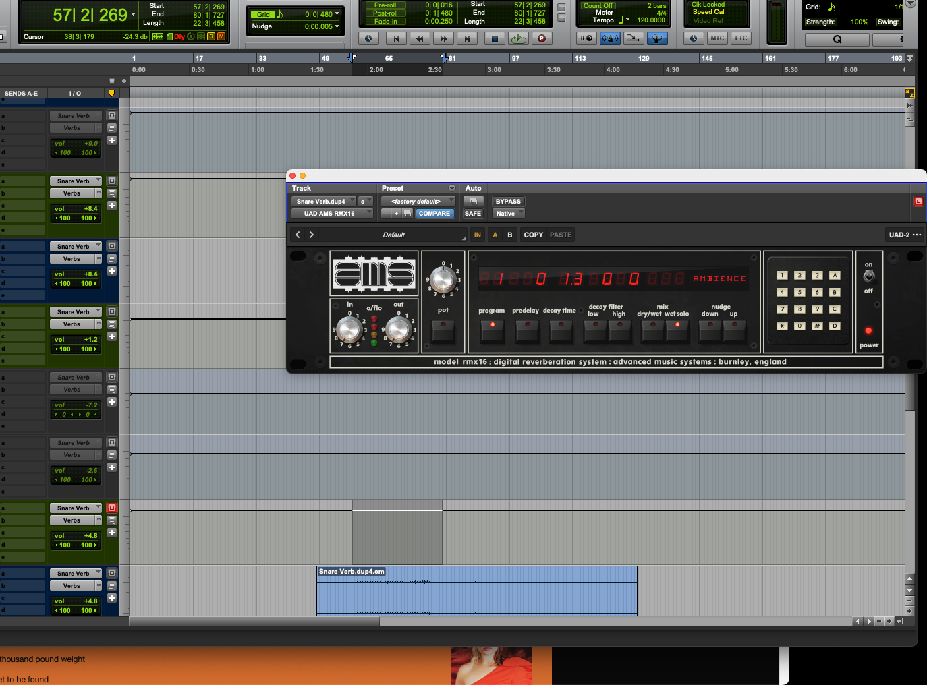Click the Play button in the transport
Screen dimensions: 927x685
click(518, 39)
